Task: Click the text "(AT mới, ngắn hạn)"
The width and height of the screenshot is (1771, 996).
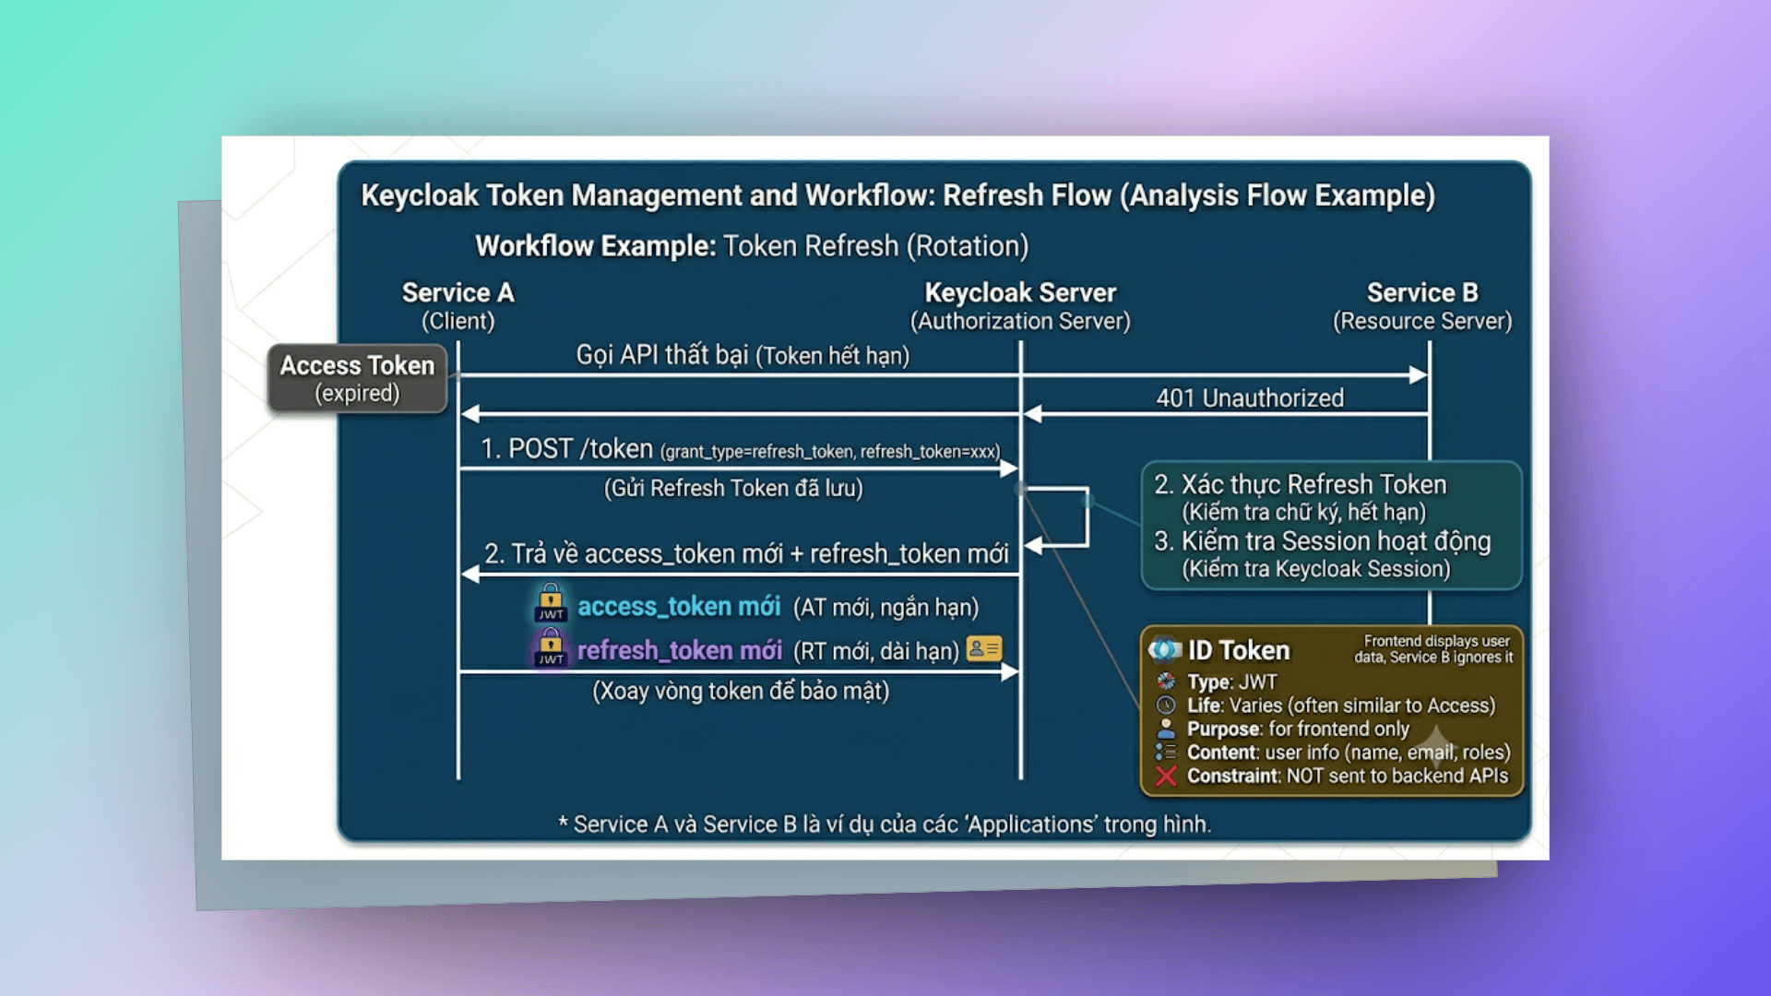Action: (885, 608)
